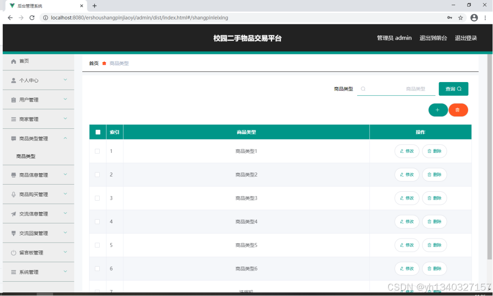Close the 后台管理系统 browser tab

(81, 6)
